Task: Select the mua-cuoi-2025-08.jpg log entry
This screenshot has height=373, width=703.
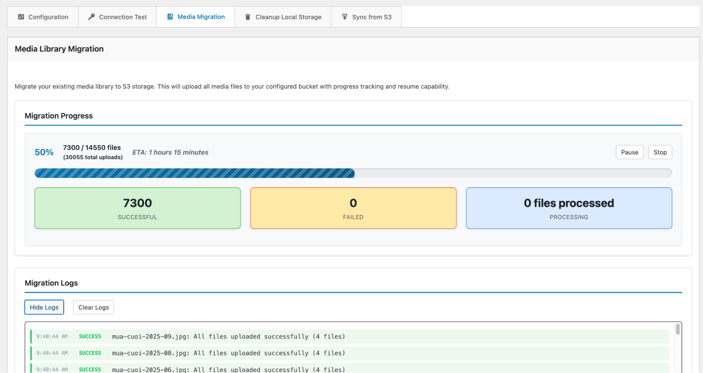Action: (228, 353)
